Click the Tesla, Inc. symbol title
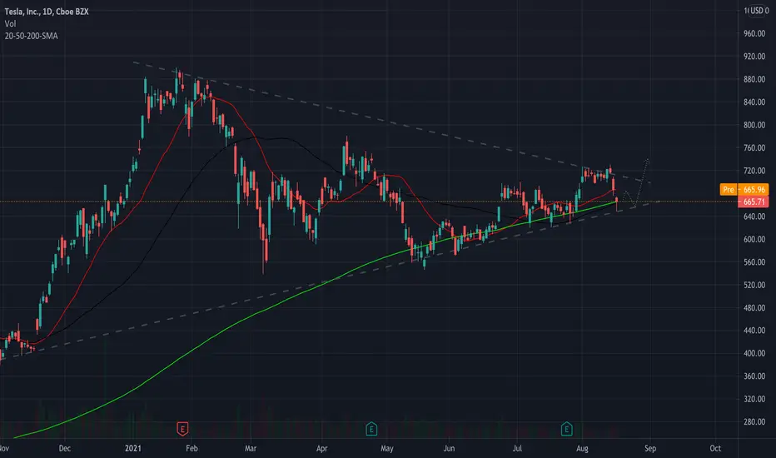Viewport: 776px width, 458px height. pos(47,12)
